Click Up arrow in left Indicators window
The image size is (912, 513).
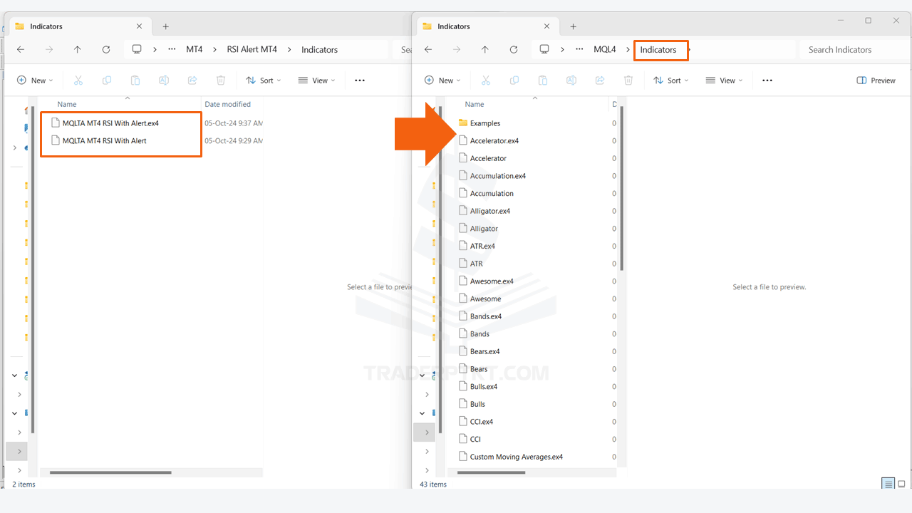click(x=78, y=50)
